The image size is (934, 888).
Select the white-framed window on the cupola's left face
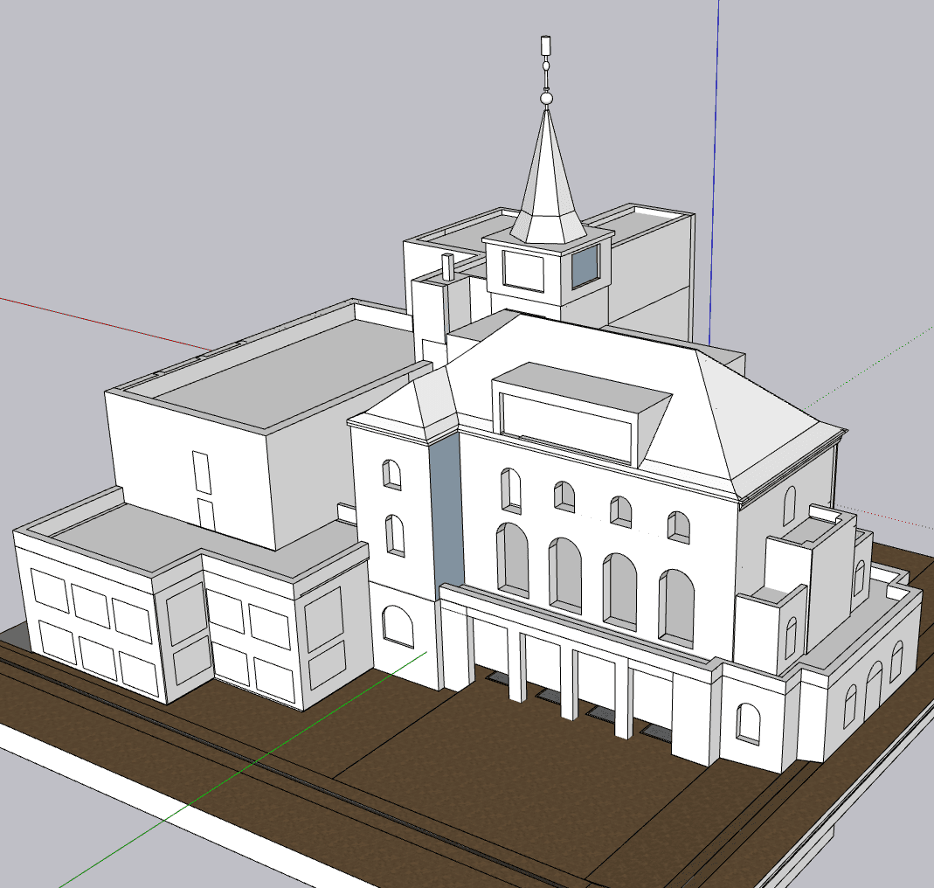[x=523, y=271]
